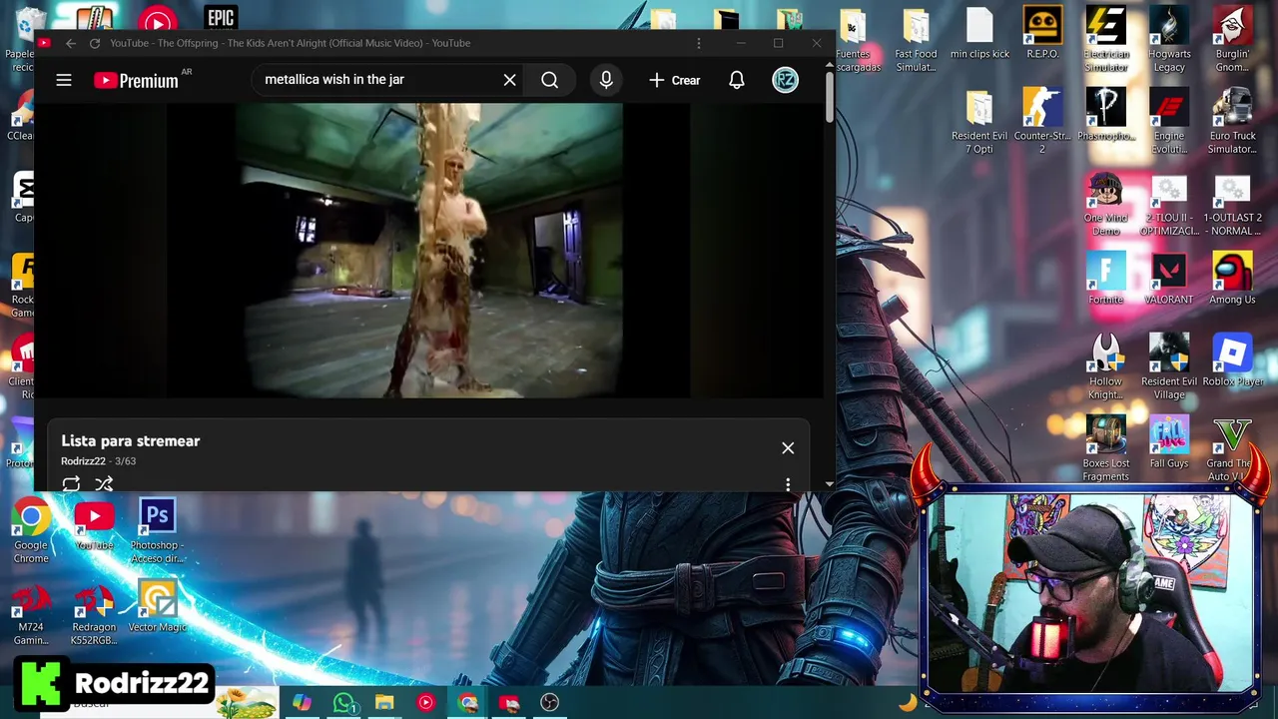Open the Phasmophobia shortcut
The width and height of the screenshot is (1278, 719).
(x=1105, y=116)
